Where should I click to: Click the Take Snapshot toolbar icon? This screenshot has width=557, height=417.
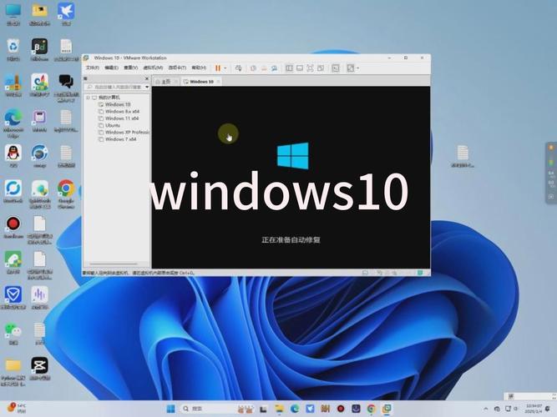253,68
